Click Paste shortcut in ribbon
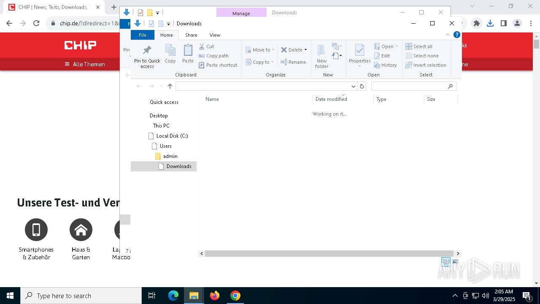540x304 pixels. pos(218,65)
